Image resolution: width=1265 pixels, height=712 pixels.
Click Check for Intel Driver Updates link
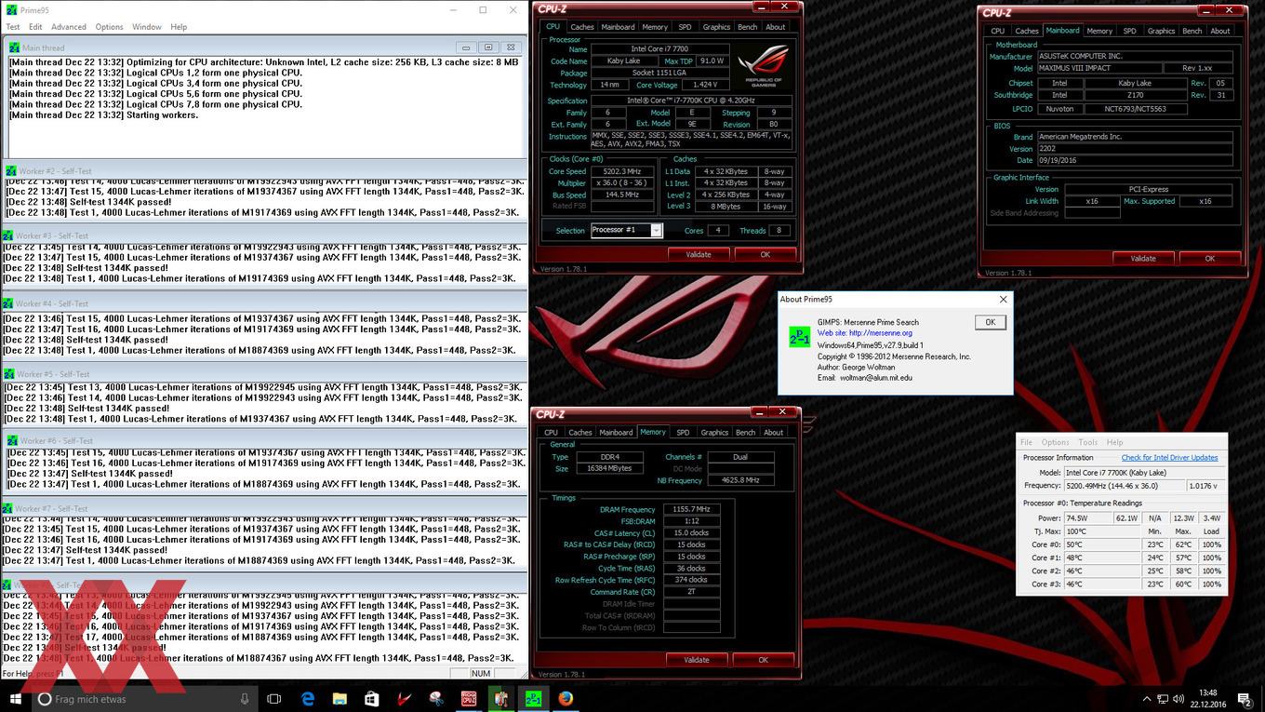pyautogui.click(x=1169, y=457)
